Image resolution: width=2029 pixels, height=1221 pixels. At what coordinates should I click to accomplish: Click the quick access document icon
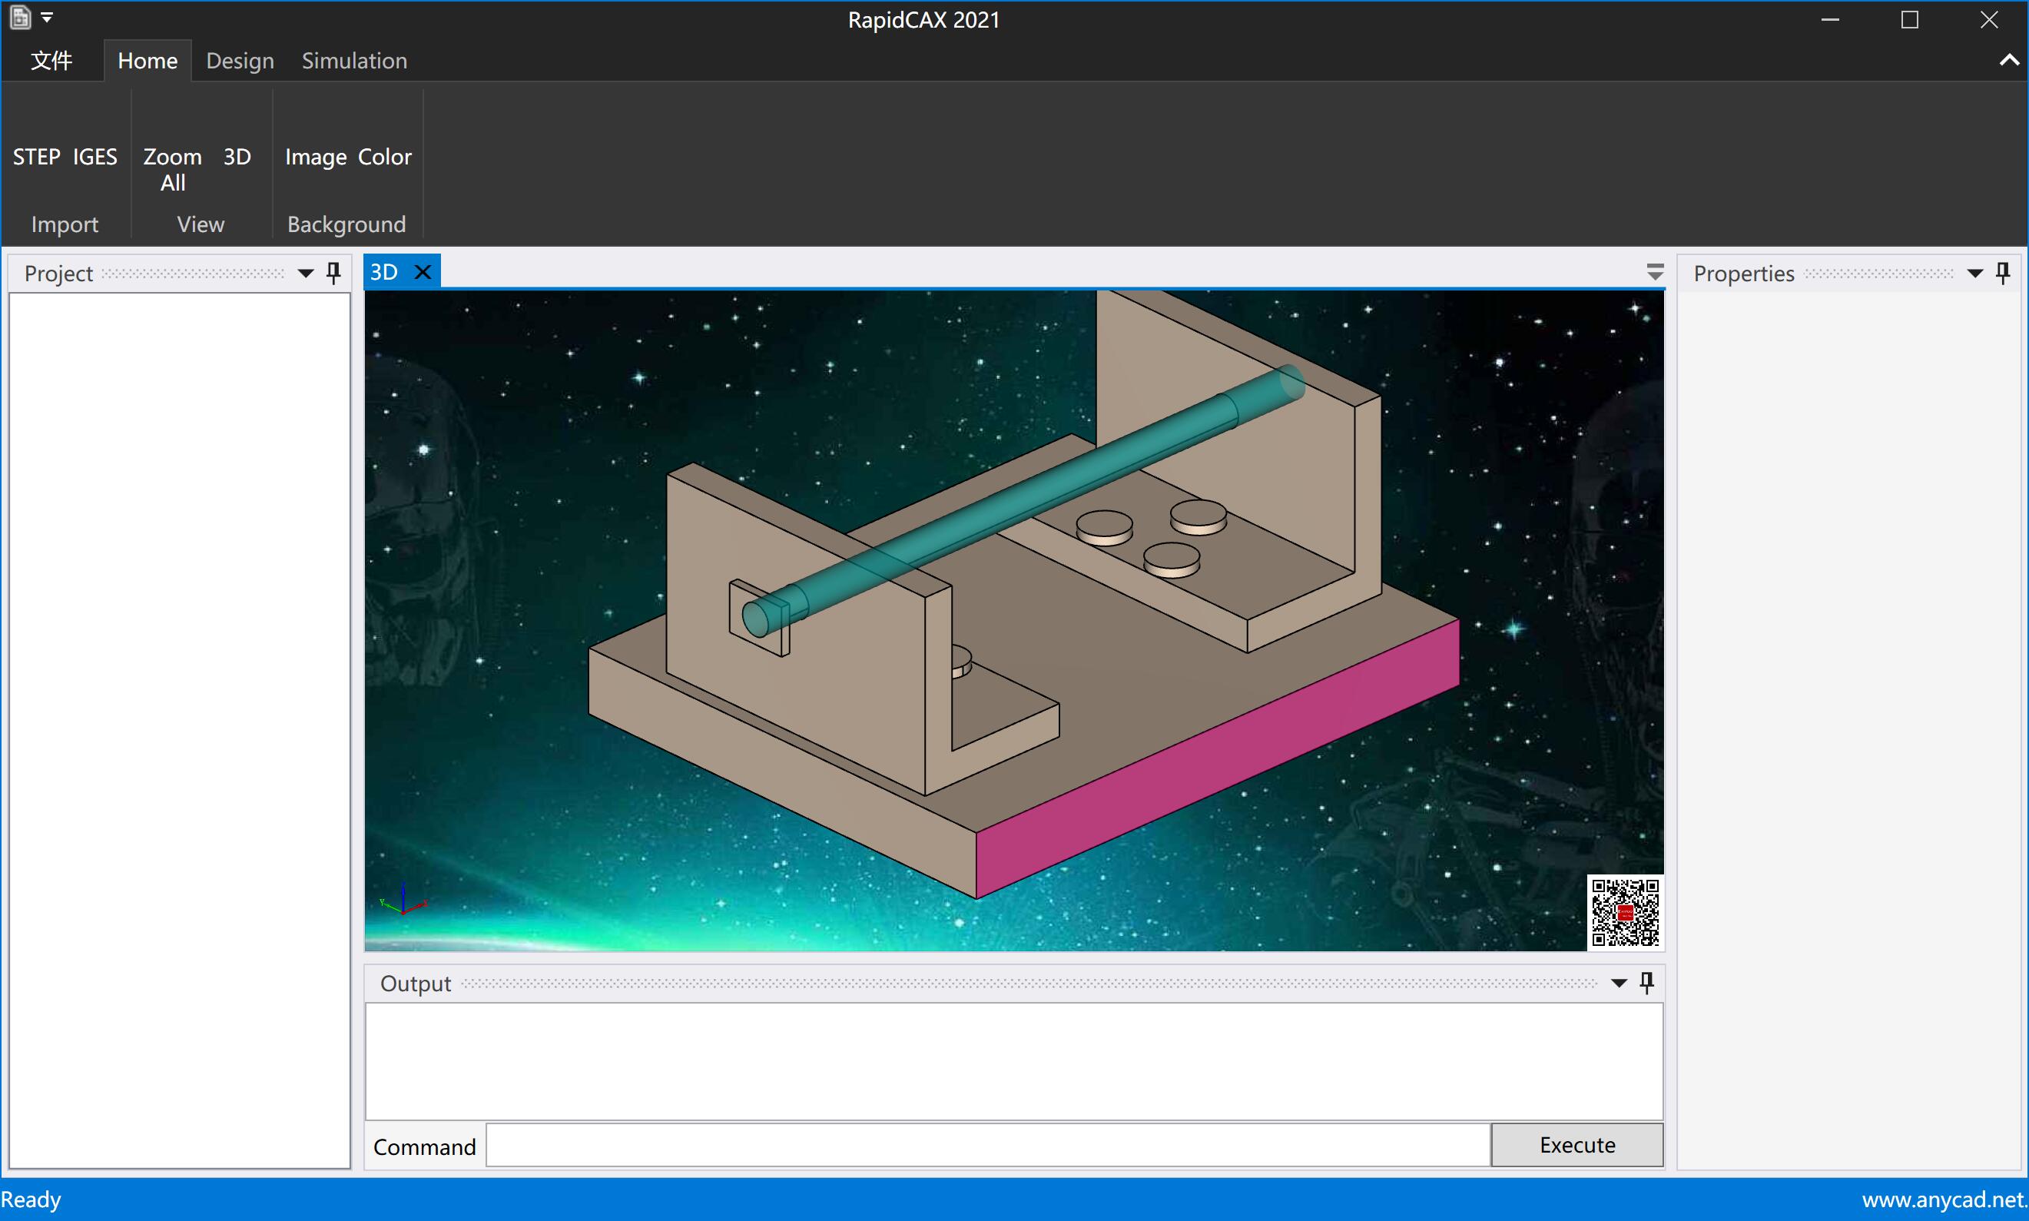click(21, 17)
